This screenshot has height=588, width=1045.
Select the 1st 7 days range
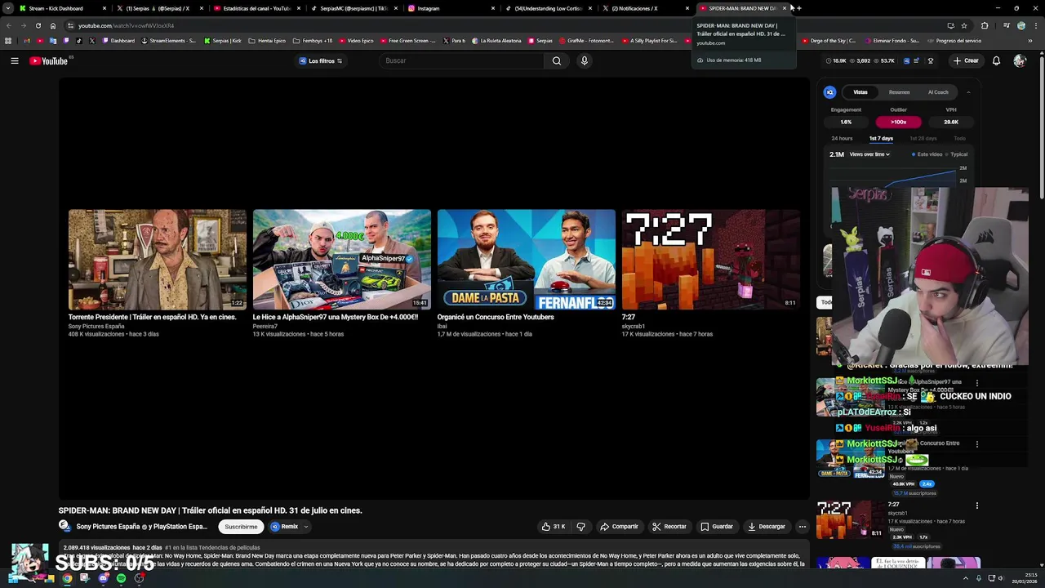click(881, 139)
